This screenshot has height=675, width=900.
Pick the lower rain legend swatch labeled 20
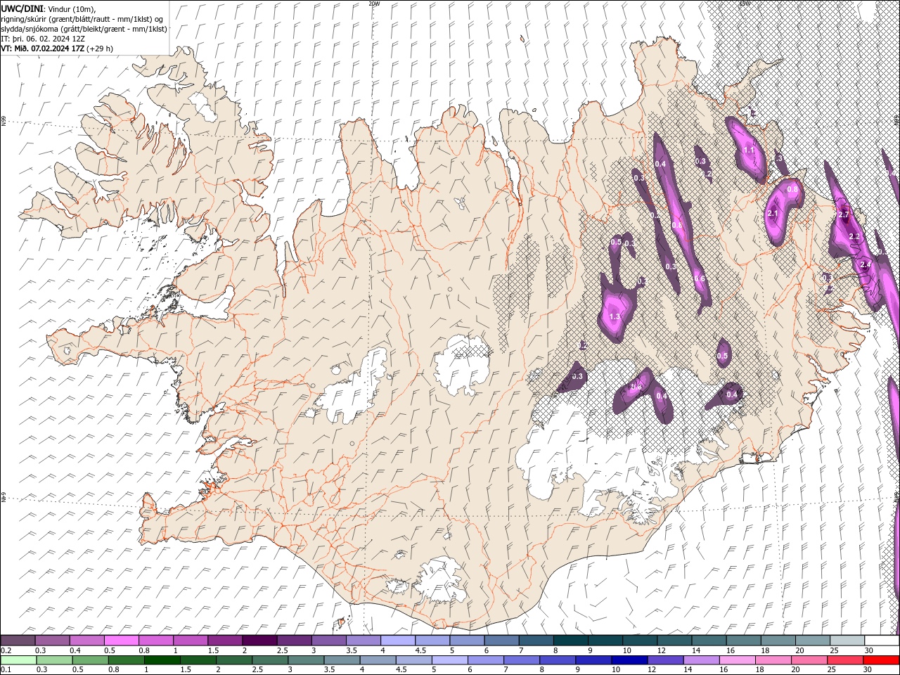[809, 660]
